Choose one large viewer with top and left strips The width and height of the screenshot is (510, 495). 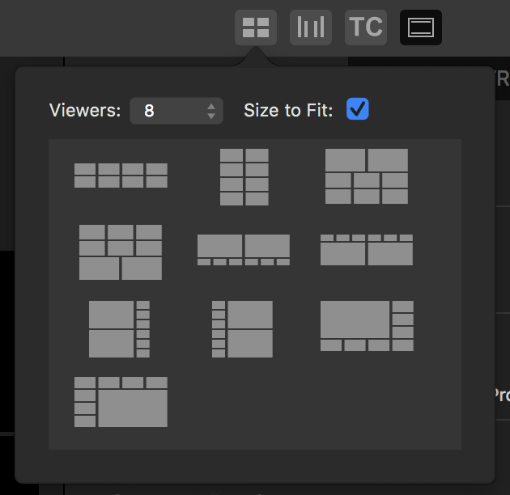(x=121, y=401)
